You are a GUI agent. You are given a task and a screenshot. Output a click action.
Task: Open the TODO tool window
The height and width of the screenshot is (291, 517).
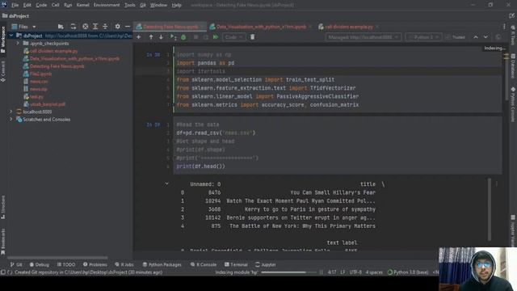[x=66, y=264]
